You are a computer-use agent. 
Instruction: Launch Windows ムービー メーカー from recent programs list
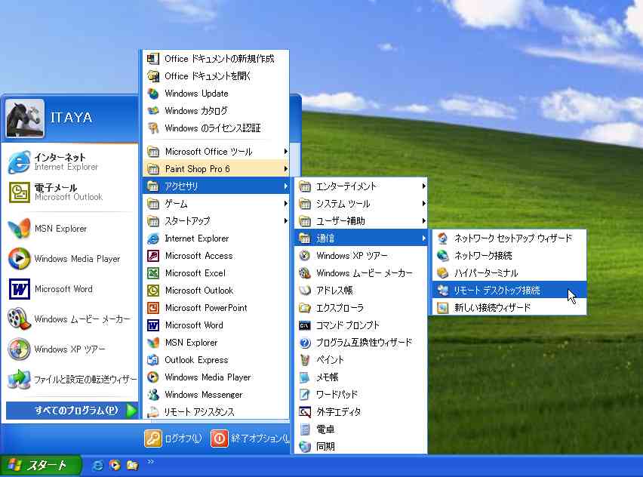click(69, 319)
